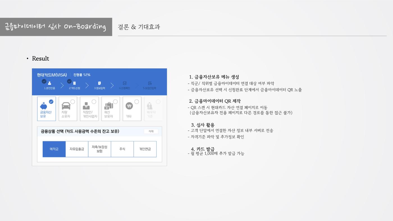Screen dimensions: 393x221
Task: Choose the 주식 product tab
Action: pyautogui.click(x=122, y=149)
